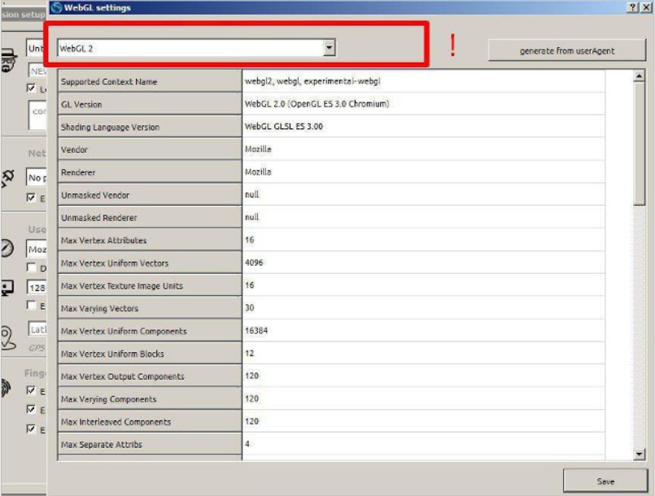Click the Save button
The height and width of the screenshot is (496, 655).
pyautogui.click(x=605, y=481)
